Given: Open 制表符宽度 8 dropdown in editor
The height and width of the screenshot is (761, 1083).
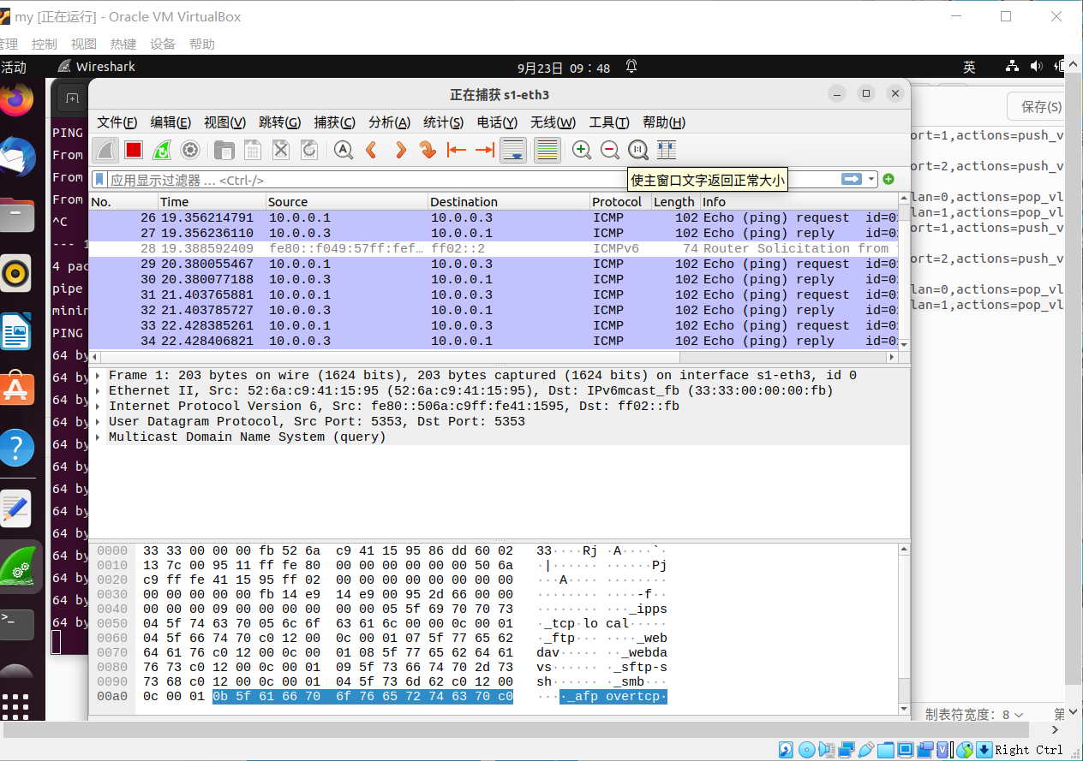Looking at the screenshot, I should pos(974,714).
